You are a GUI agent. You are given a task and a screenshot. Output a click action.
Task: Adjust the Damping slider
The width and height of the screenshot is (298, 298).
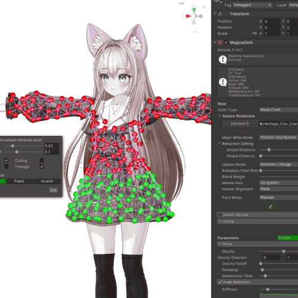[278, 270]
